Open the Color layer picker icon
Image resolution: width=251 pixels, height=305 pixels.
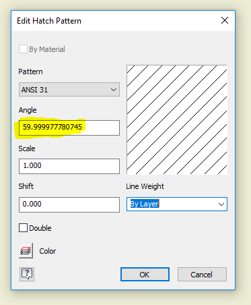click(x=26, y=250)
